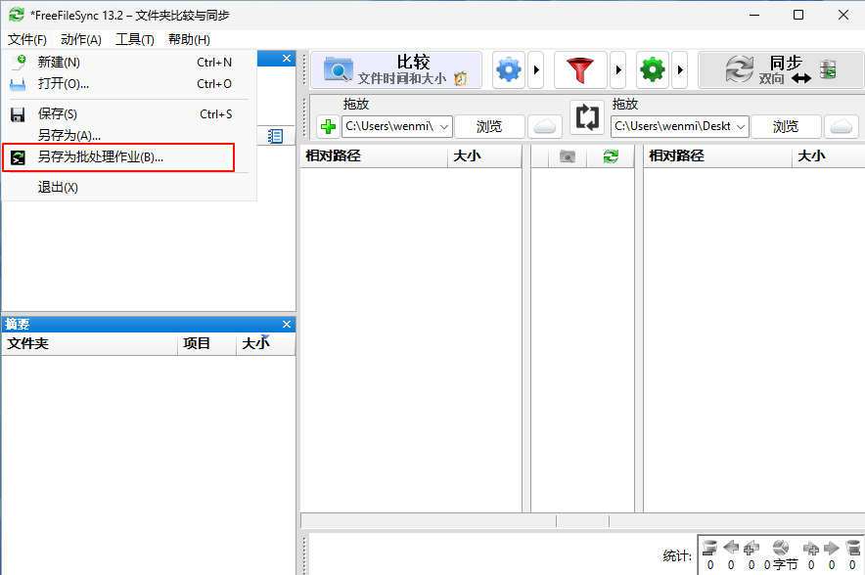Click green sync-action icon in middle column header

612,156
